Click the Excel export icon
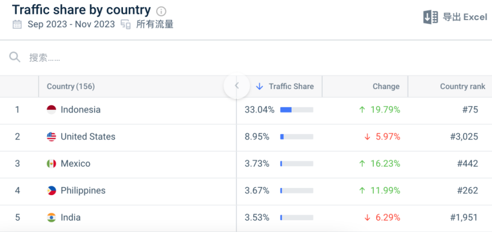The height and width of the screenshot is (232, 492). point(430,17)
